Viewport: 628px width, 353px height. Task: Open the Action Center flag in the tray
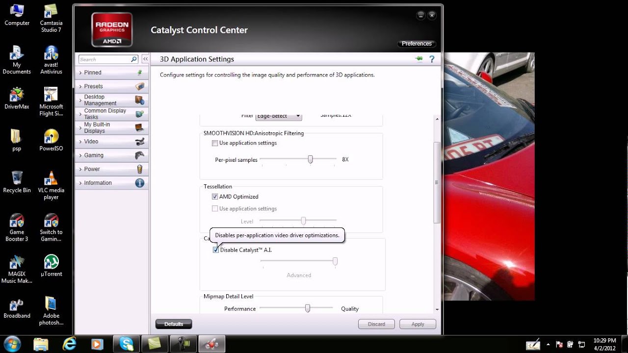(559, 344)
